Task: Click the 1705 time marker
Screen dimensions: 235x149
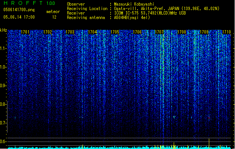Action: 115,32
